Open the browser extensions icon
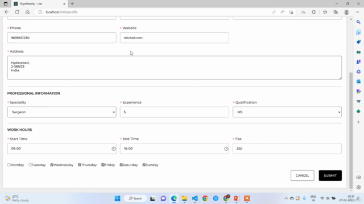Viewport: 364px width, 204px height. coord(313,12)
